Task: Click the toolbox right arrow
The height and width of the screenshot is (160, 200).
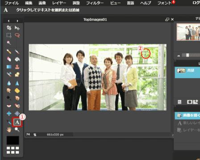Action: (x=17, y=21)
